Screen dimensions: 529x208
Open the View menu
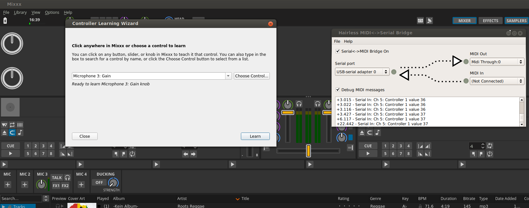(36, 13)
